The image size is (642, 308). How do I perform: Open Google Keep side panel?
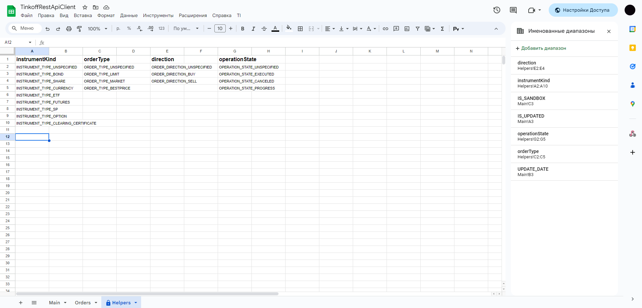click(633, 48)
